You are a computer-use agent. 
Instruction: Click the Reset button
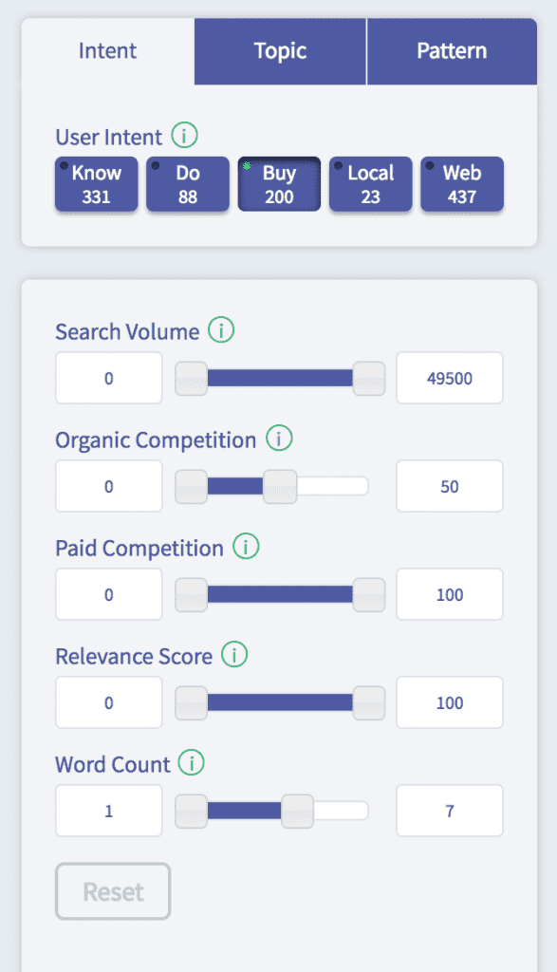(x=113, y=891)
